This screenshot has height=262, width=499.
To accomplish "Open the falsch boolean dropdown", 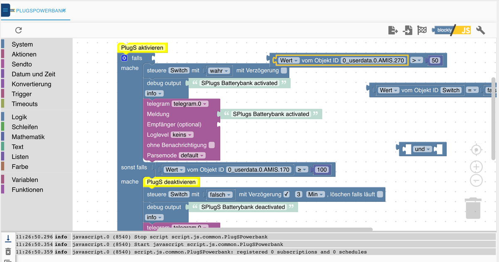I will (x=220, y=194).
